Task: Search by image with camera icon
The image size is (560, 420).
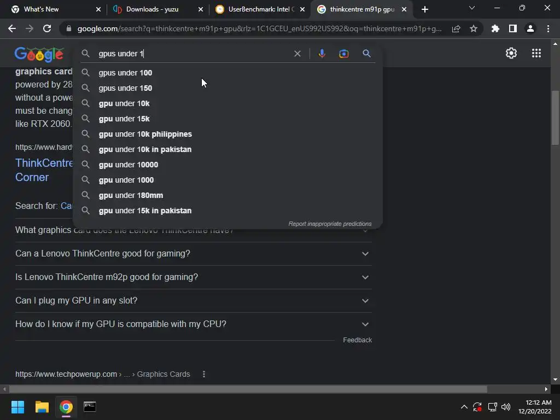Action: pyautogui.click(x=344, y=54)
